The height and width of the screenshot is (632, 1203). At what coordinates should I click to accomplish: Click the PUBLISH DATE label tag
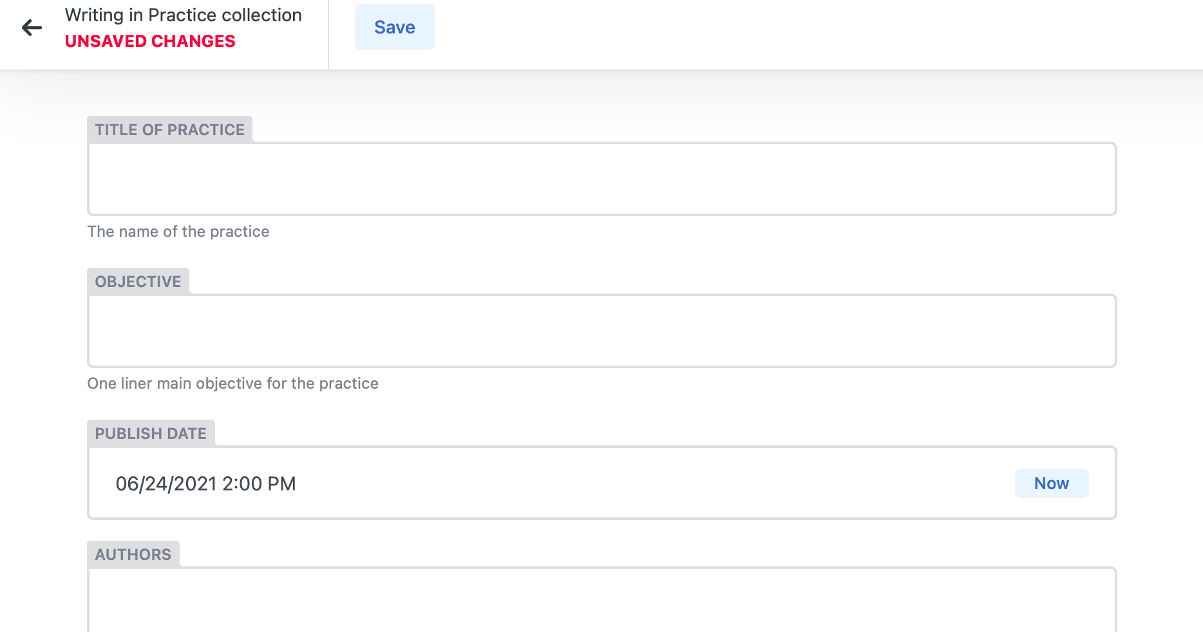click(150, 433)
